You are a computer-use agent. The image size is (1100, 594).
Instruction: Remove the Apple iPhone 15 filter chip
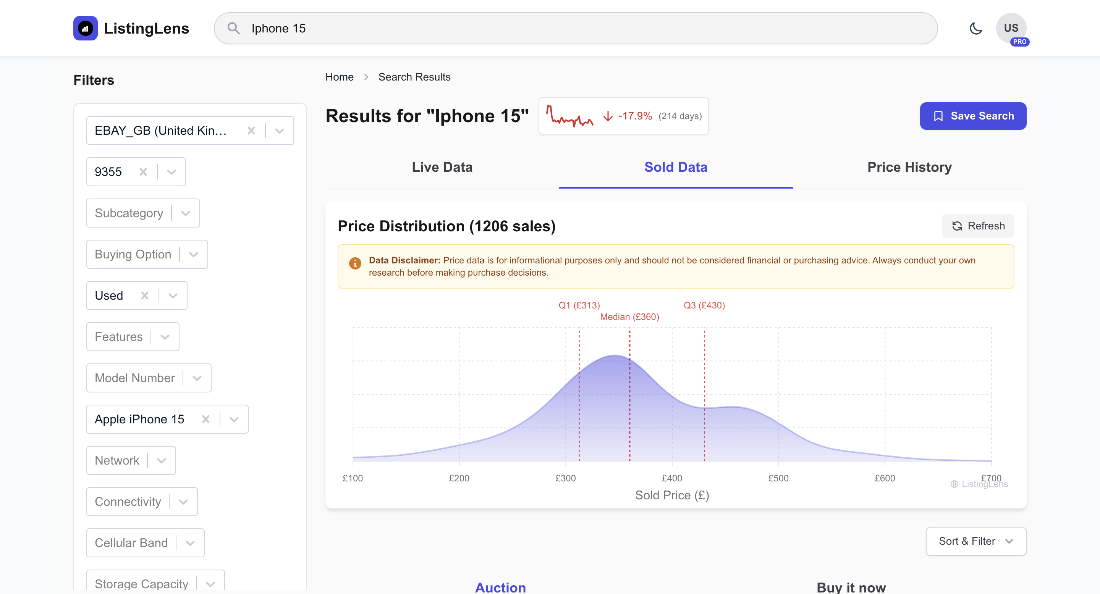[x=206, y=419]
